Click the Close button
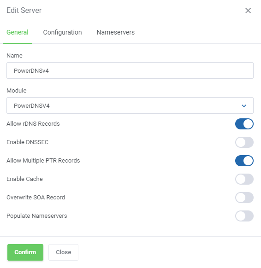The image size is (261, 268). pos(63,252)
